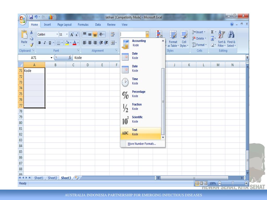The image size is (267, 200).
Task: Open the Formulas ribbon tab
Action: 83,25
